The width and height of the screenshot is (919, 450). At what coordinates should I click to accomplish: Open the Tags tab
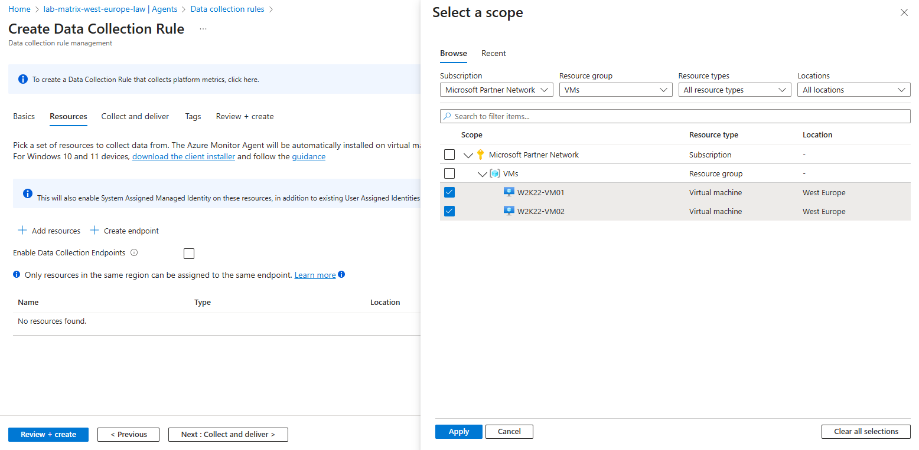pos(193,116)
